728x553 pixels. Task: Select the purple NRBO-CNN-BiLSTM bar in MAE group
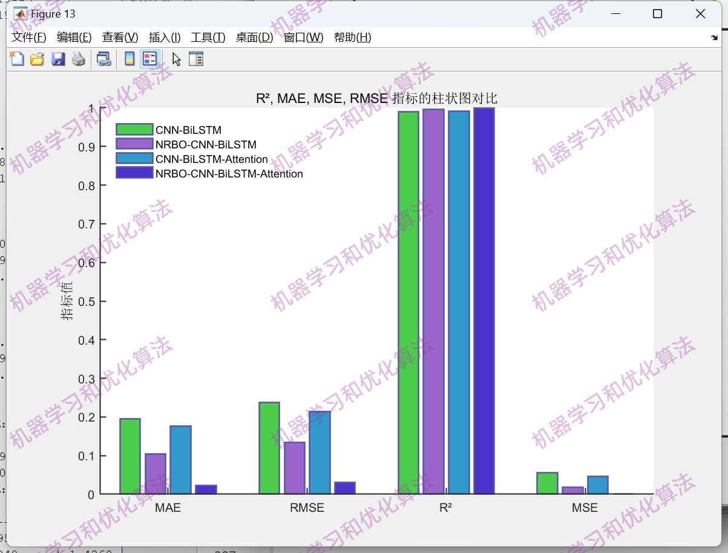coord(156,474)
